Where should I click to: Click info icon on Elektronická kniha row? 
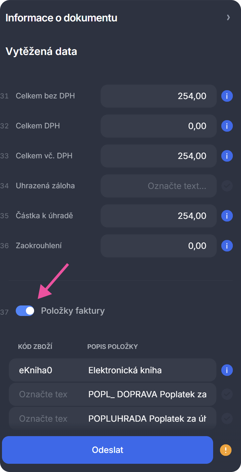(x=227, y=370)
